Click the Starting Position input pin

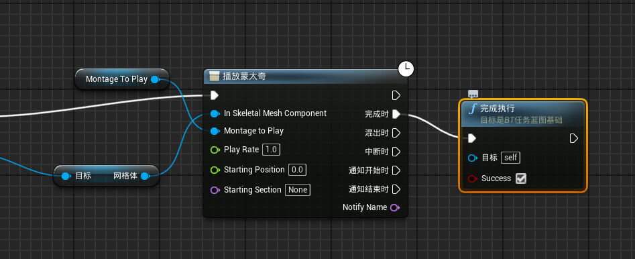coord(215,170)
